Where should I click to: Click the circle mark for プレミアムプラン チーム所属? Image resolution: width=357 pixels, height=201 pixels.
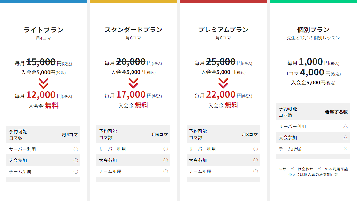tap(256, 171)
